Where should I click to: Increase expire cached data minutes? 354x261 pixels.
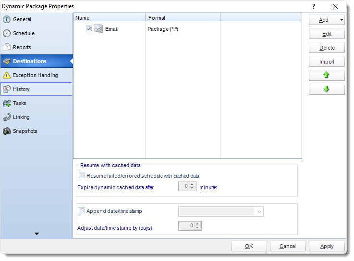click(x=192, y=184)
